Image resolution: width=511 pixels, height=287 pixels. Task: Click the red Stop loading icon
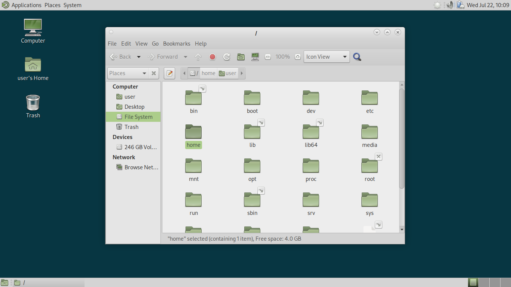tap(212, 57)
